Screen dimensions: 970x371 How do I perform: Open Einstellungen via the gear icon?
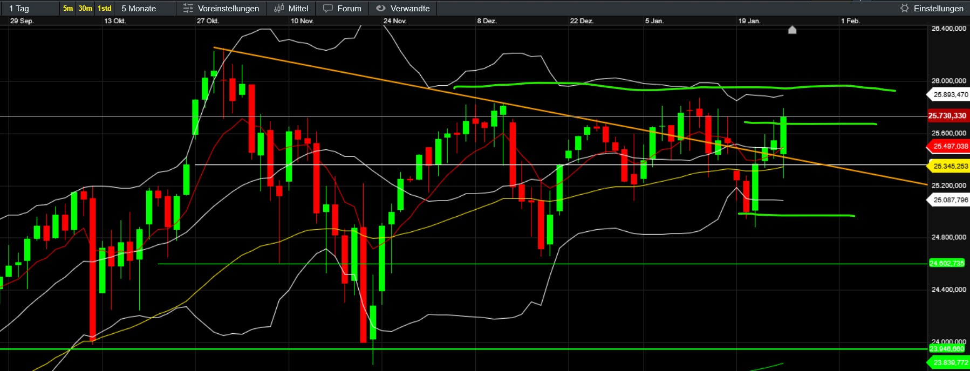[x=904, y=8]
